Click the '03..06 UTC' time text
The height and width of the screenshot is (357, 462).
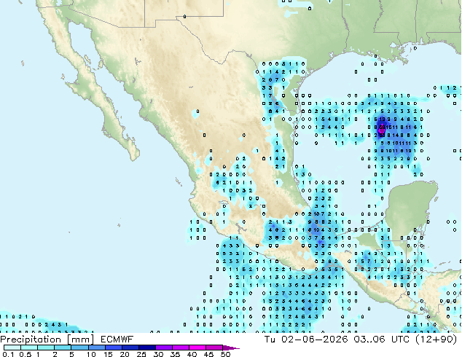(382, 340)
